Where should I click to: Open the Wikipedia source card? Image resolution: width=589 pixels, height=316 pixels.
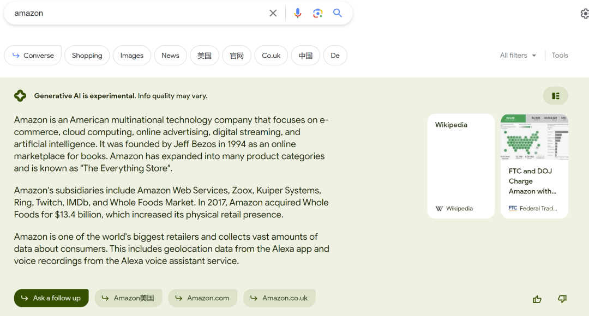pos(461,166)
